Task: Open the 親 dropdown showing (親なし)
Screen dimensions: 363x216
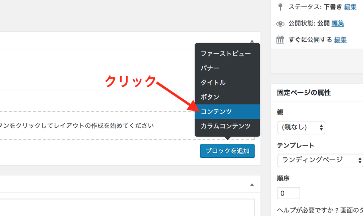Action: (301, 127)
